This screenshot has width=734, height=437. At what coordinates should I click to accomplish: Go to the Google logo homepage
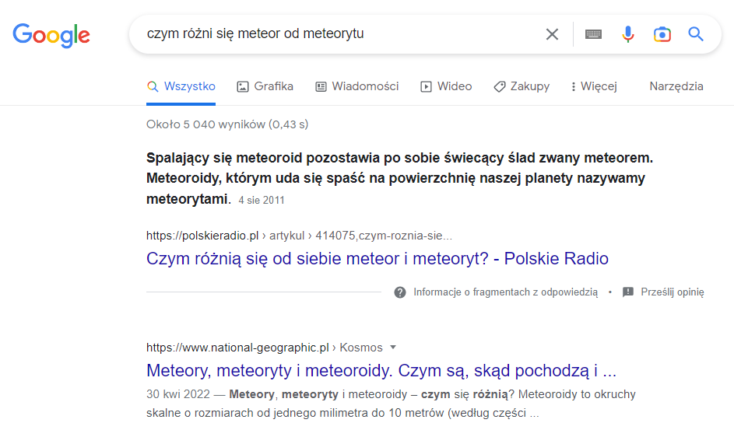(x=51, y=35)
